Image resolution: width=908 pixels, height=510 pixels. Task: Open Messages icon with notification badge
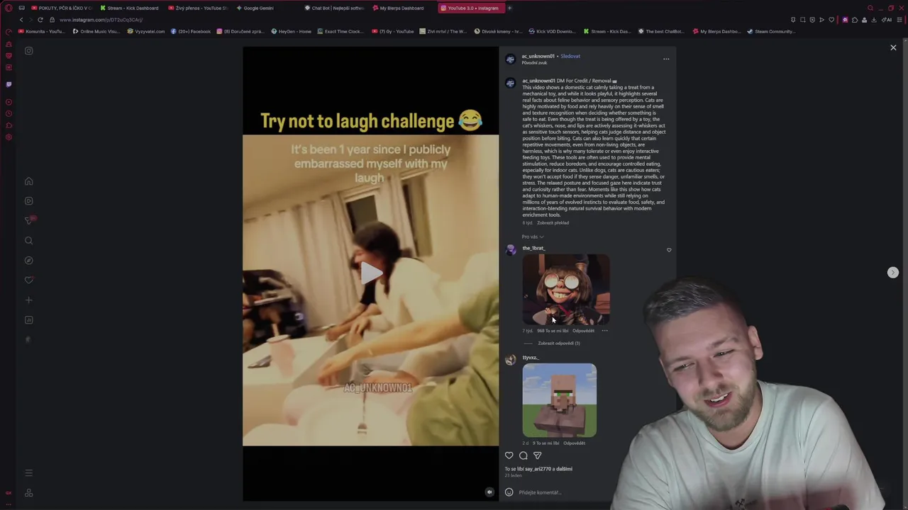click(29, 220)
